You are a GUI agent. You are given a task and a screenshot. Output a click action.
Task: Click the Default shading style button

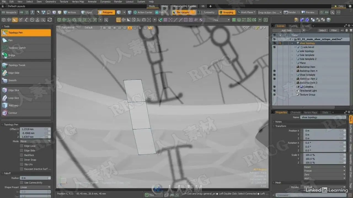pos(89,28)
